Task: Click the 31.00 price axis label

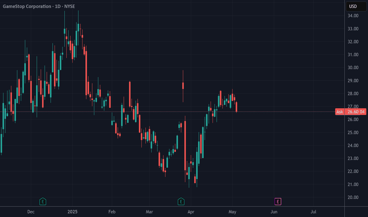Action: click(x=353, y=55)
